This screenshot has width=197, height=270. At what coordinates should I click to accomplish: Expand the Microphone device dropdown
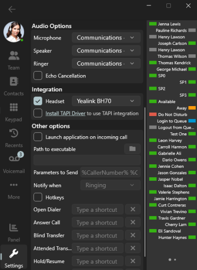coord(106,38)
